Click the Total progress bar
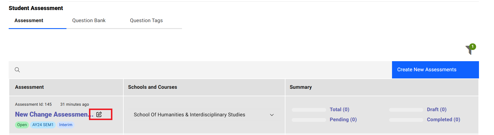The width and height of the screenshot is (494, 135). coord(309,110)
